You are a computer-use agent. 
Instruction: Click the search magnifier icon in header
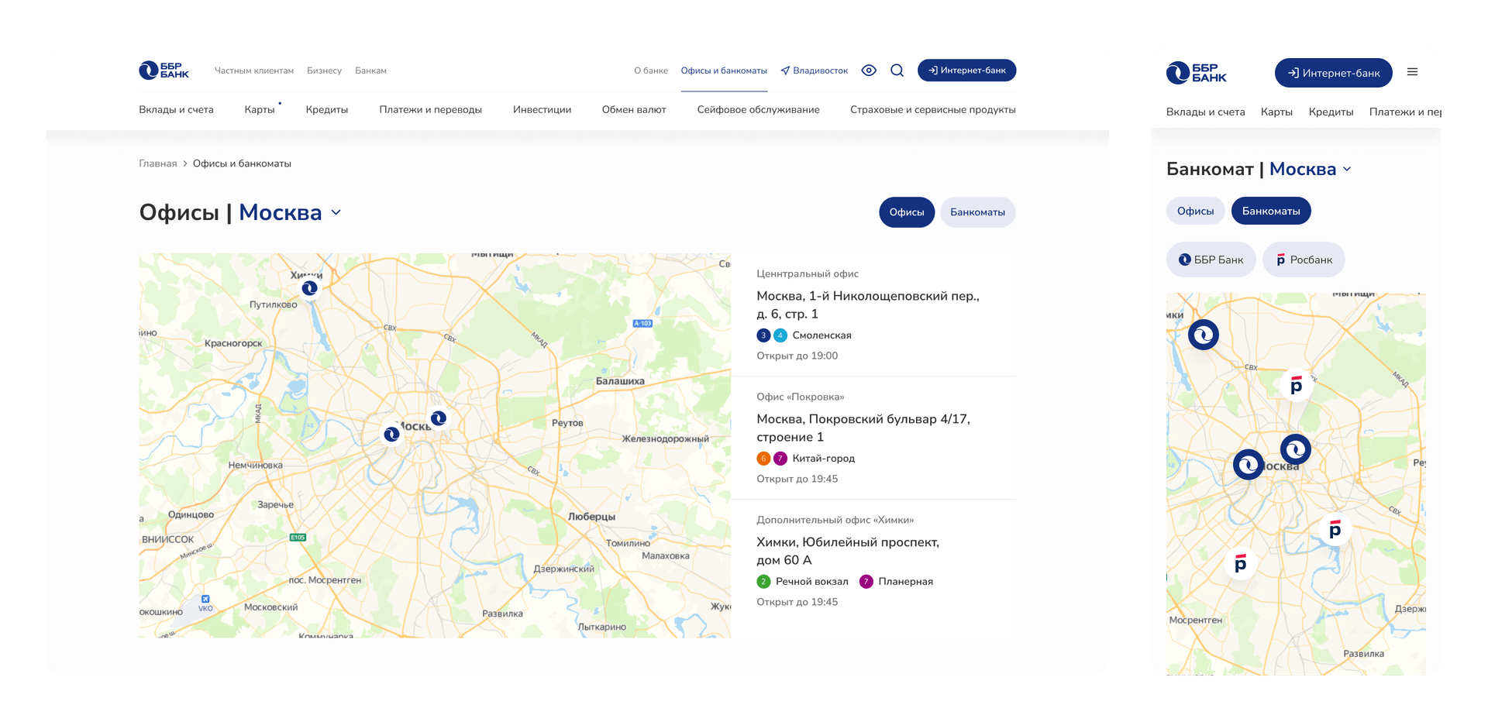[897, 70]
